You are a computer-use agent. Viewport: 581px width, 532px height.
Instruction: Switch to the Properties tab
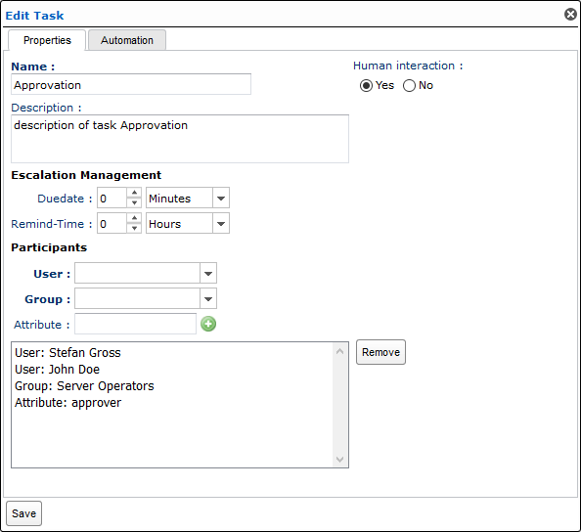(x=47, y=40)
